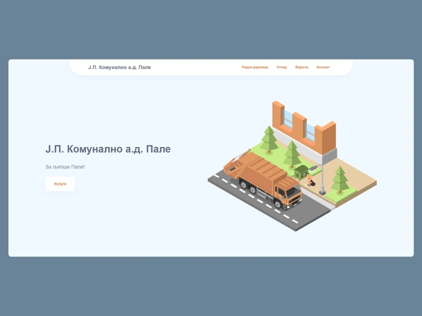Click the garbage truck illustration
The height and width of the screenshot is (316, 422).
tap(262, 181)
